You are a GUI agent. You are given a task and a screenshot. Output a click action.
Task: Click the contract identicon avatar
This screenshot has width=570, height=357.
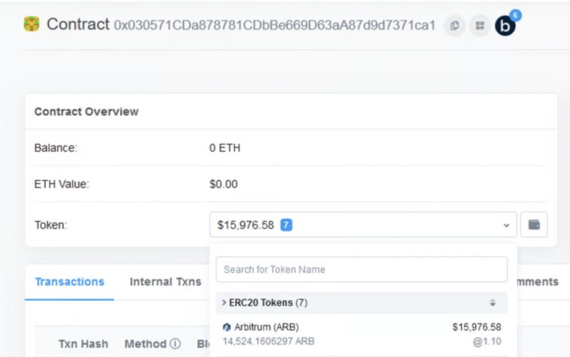31,24
